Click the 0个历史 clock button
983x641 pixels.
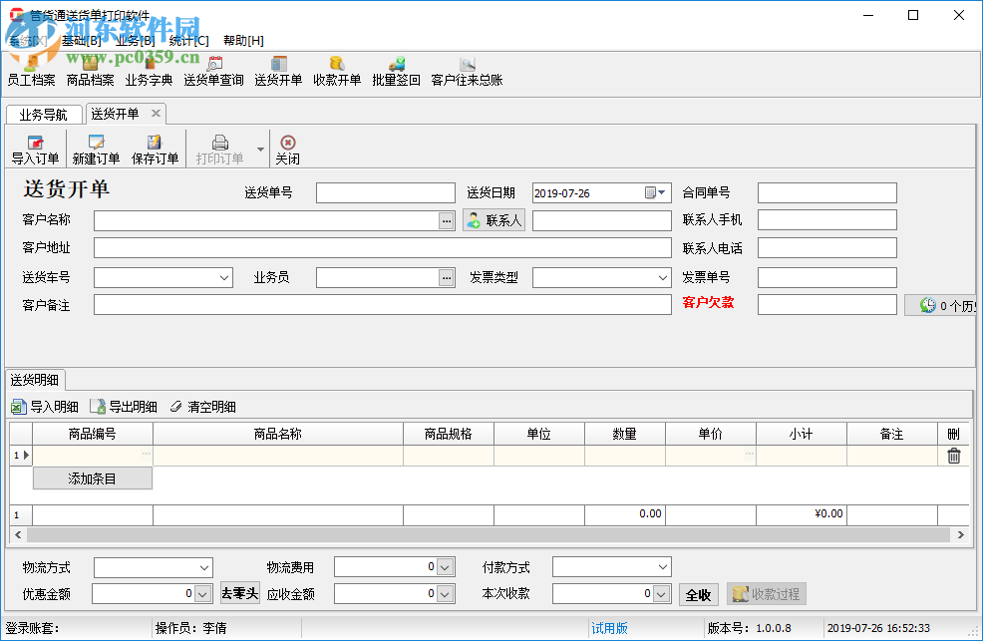941,305
